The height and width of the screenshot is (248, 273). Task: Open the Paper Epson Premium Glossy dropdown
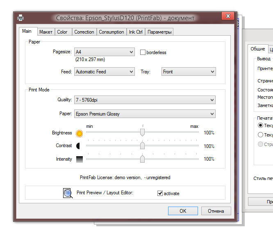[145, 114]
